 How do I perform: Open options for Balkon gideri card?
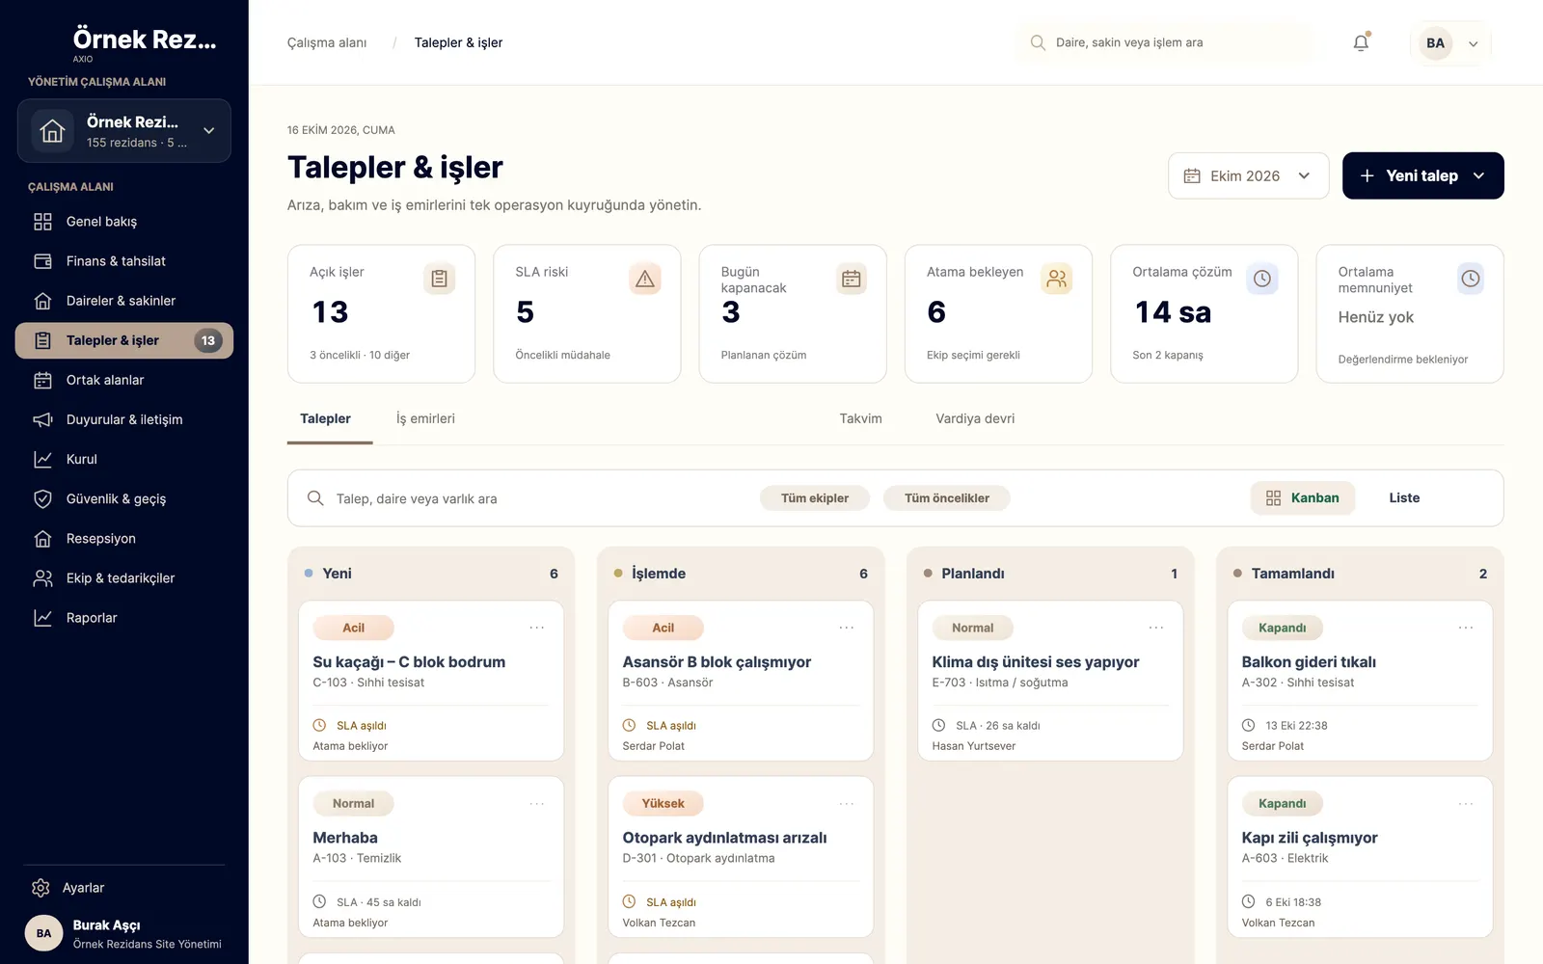pos(1466,628)
